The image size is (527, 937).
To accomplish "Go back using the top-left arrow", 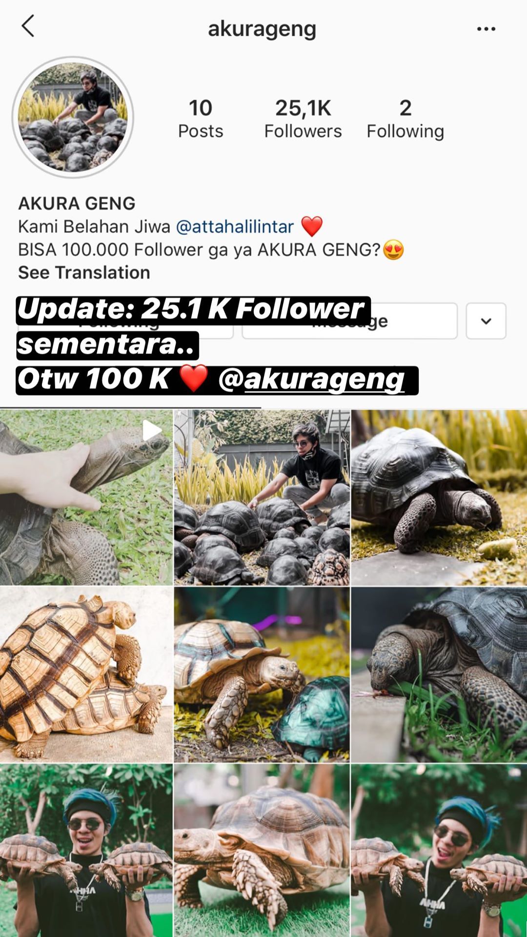I will click(x=28, y=26).
